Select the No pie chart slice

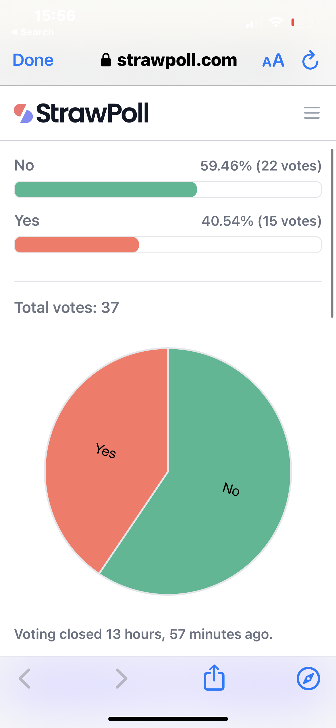[218, 489]
